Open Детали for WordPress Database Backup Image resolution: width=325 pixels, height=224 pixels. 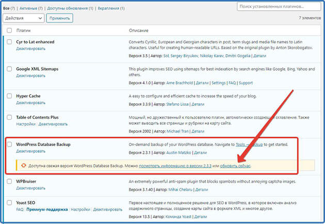pyautogui.click(x=201, y=153)
